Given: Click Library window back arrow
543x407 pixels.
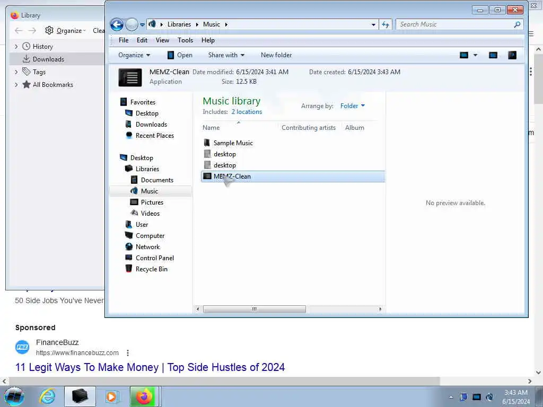Looking at the screenshot, I should [19, 31].
